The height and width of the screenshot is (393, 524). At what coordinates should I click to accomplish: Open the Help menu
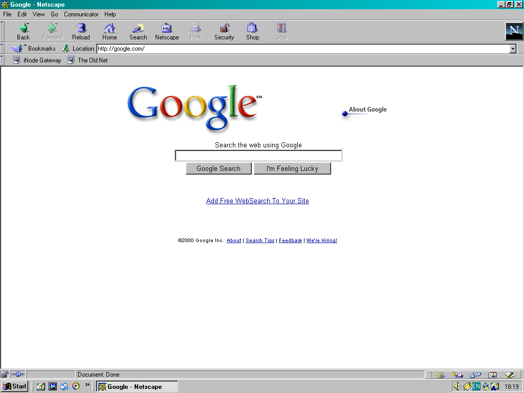click(x=110, y=14)
